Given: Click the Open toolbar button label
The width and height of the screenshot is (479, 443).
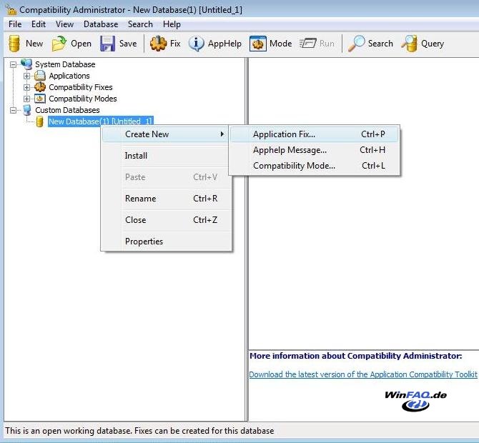Looking at the screenshot, I should tap(81, 44).
